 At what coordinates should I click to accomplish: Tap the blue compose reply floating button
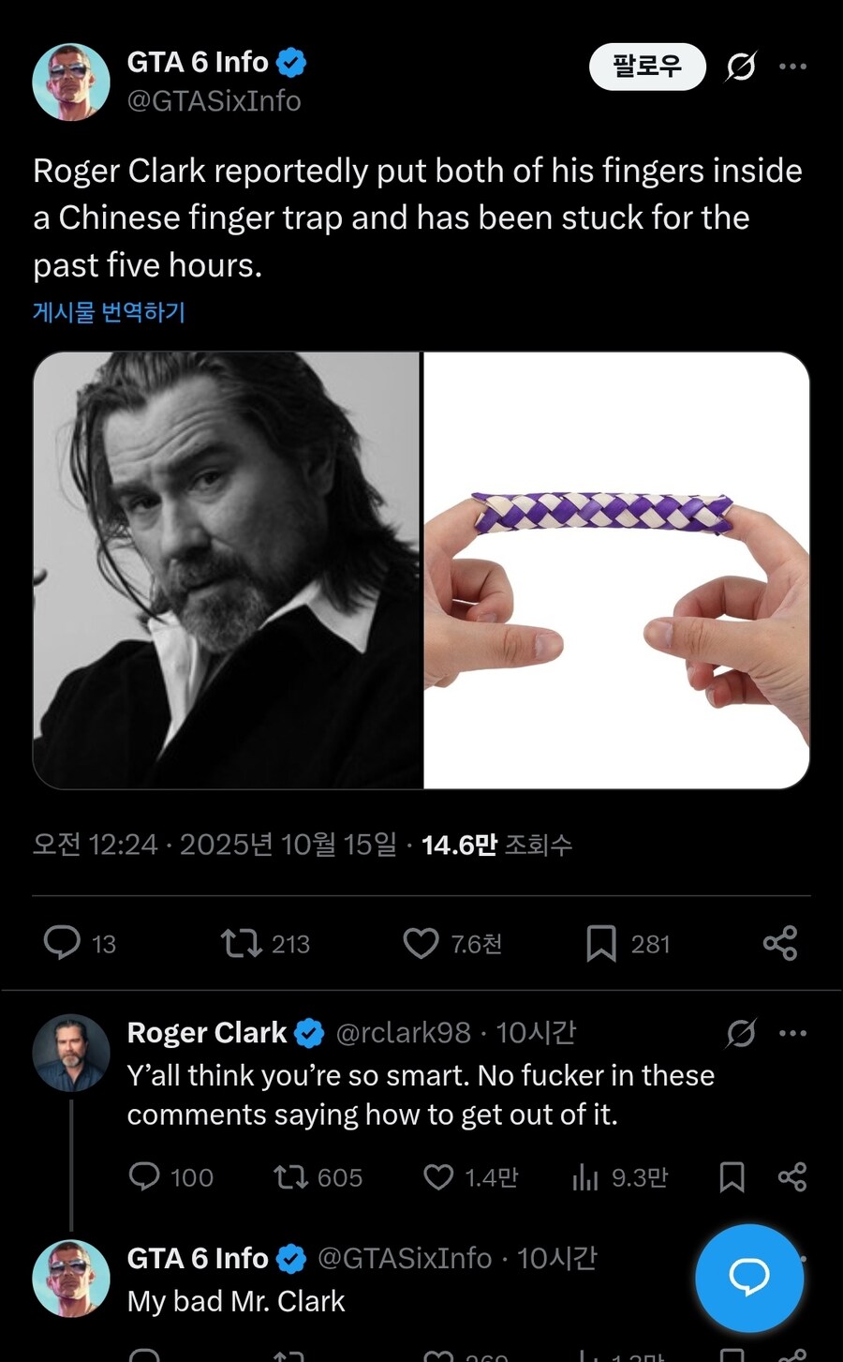[x=749, y=1278]
